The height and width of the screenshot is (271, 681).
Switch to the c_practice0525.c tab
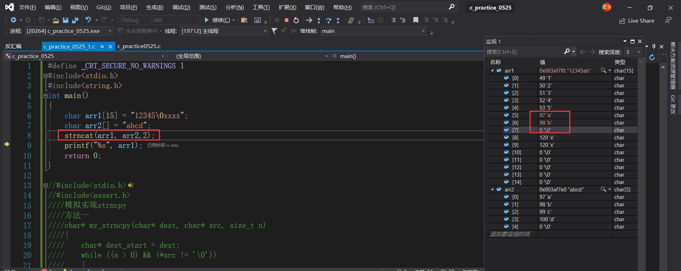coord(139,46)
